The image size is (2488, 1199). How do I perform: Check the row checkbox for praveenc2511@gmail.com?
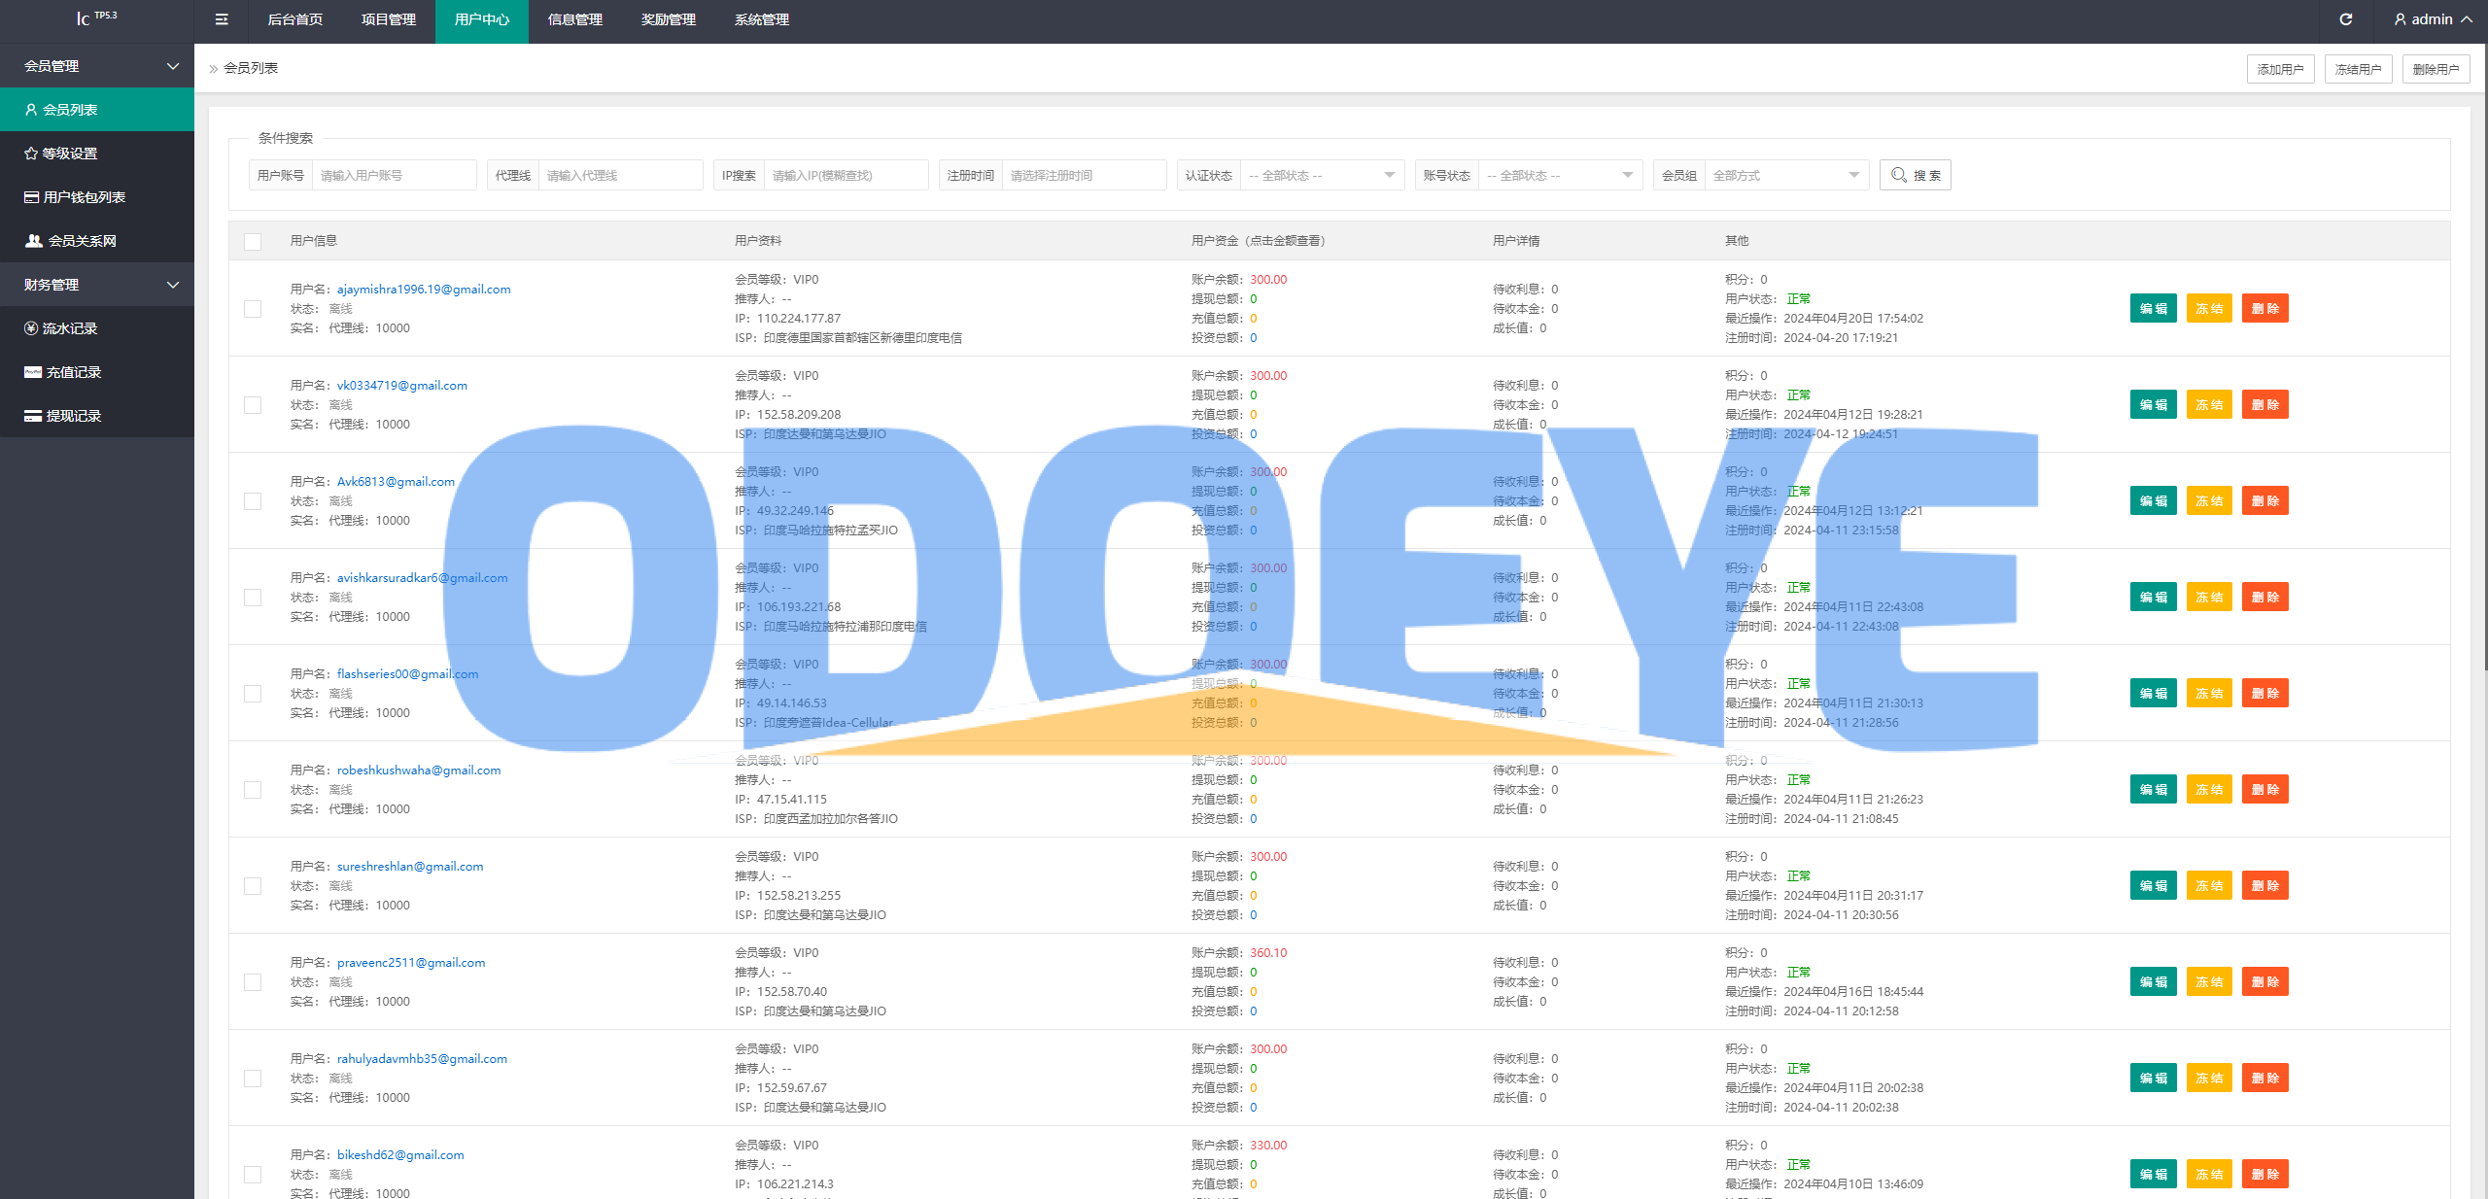tap(253, 982)
